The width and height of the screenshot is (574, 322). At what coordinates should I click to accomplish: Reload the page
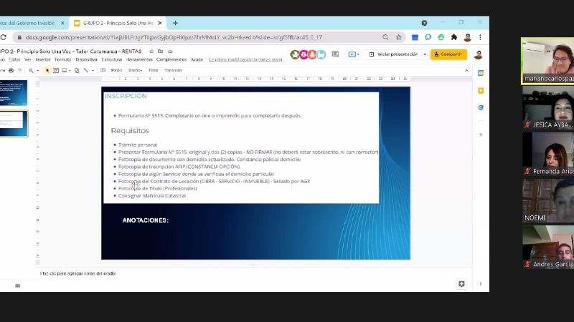pos(4,37)
